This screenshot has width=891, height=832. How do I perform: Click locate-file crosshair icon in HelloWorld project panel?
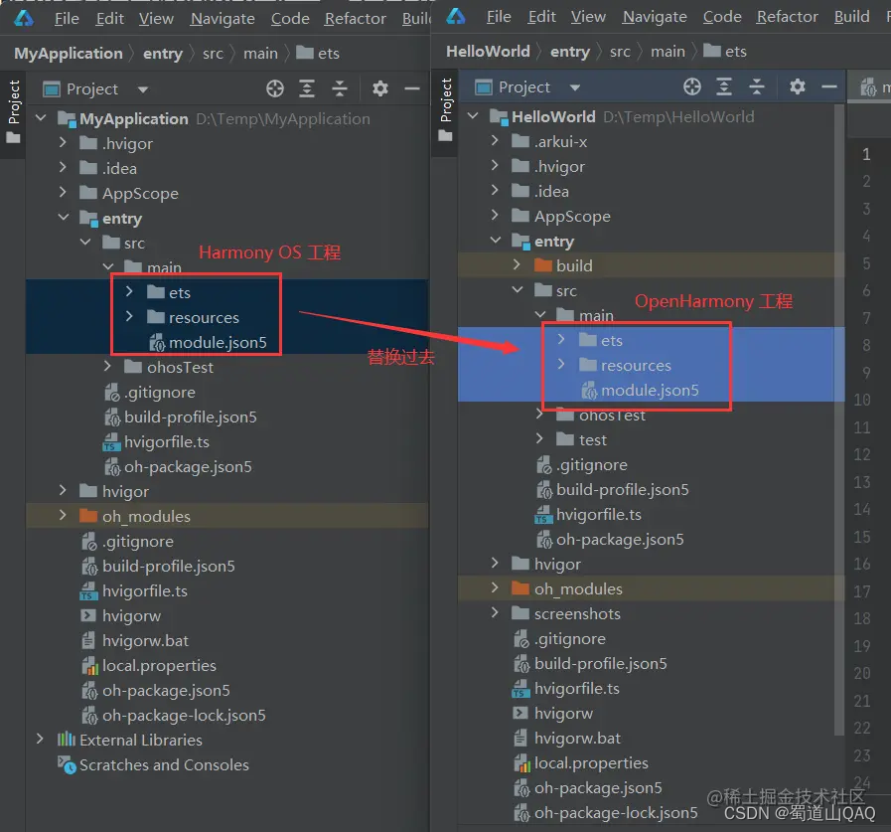pos(692,87)
